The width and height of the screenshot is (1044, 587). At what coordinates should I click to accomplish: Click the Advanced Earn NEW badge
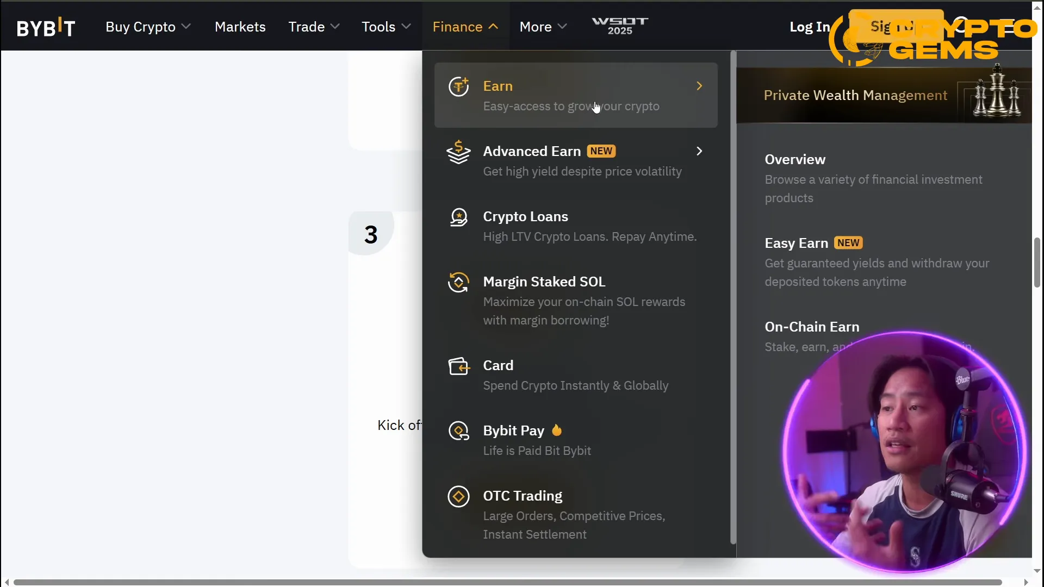click(x=601, y=151)
